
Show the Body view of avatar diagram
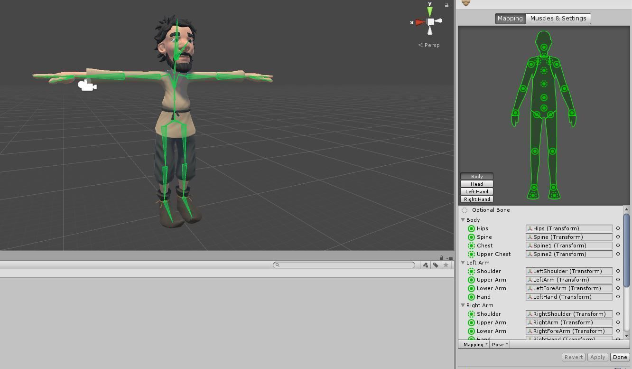coord(477,176)
